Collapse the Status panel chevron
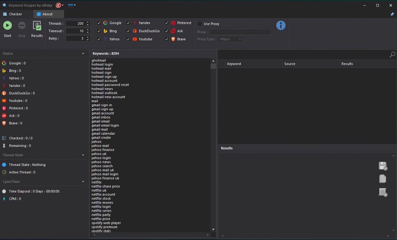The height and width of the screenshot is (240, 397). click(83, 53)
